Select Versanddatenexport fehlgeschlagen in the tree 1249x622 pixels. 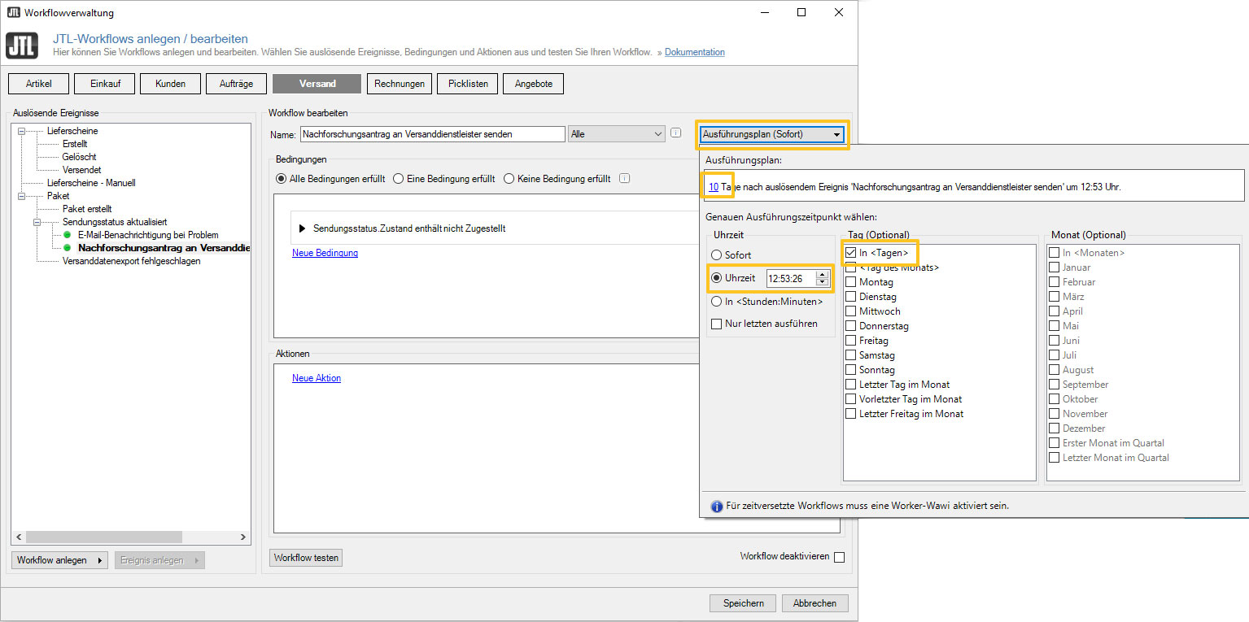pyautogui.click(x=131, y=261)
